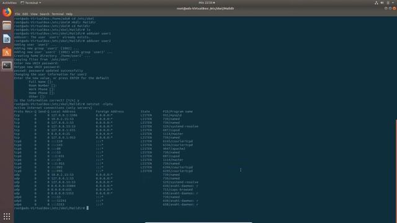
Task: Open the power icon in top bar
Action: 388,2
